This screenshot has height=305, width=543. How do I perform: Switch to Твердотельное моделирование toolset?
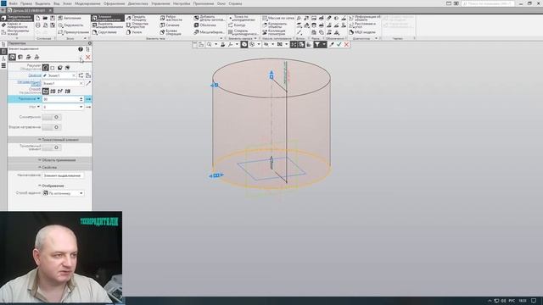click(17, 18)
